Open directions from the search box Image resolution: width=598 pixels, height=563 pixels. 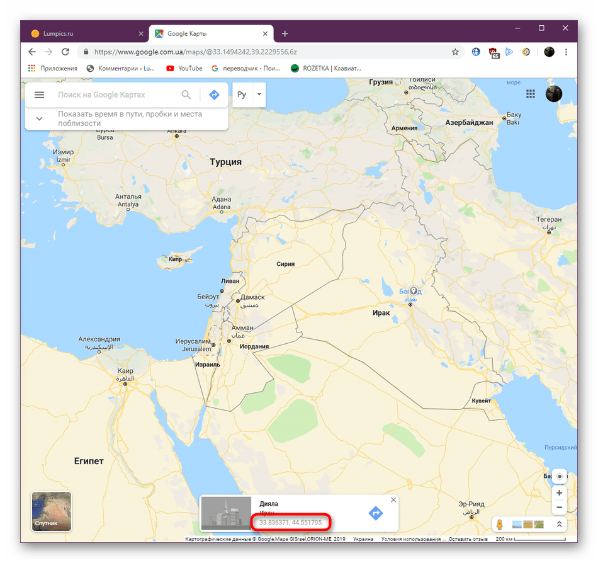214,94
